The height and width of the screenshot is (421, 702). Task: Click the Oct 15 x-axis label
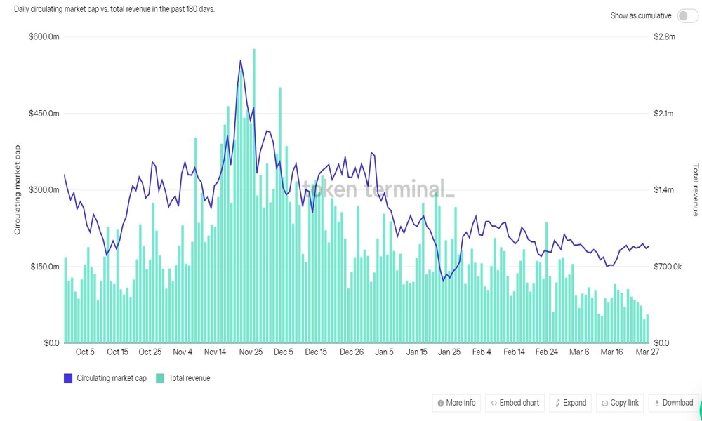click(117, 352)
